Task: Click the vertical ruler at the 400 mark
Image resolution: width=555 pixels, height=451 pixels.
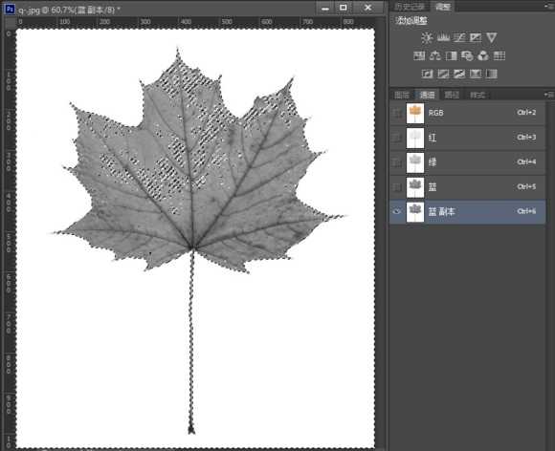Action: pyautogui.click(x=9, y=203)
